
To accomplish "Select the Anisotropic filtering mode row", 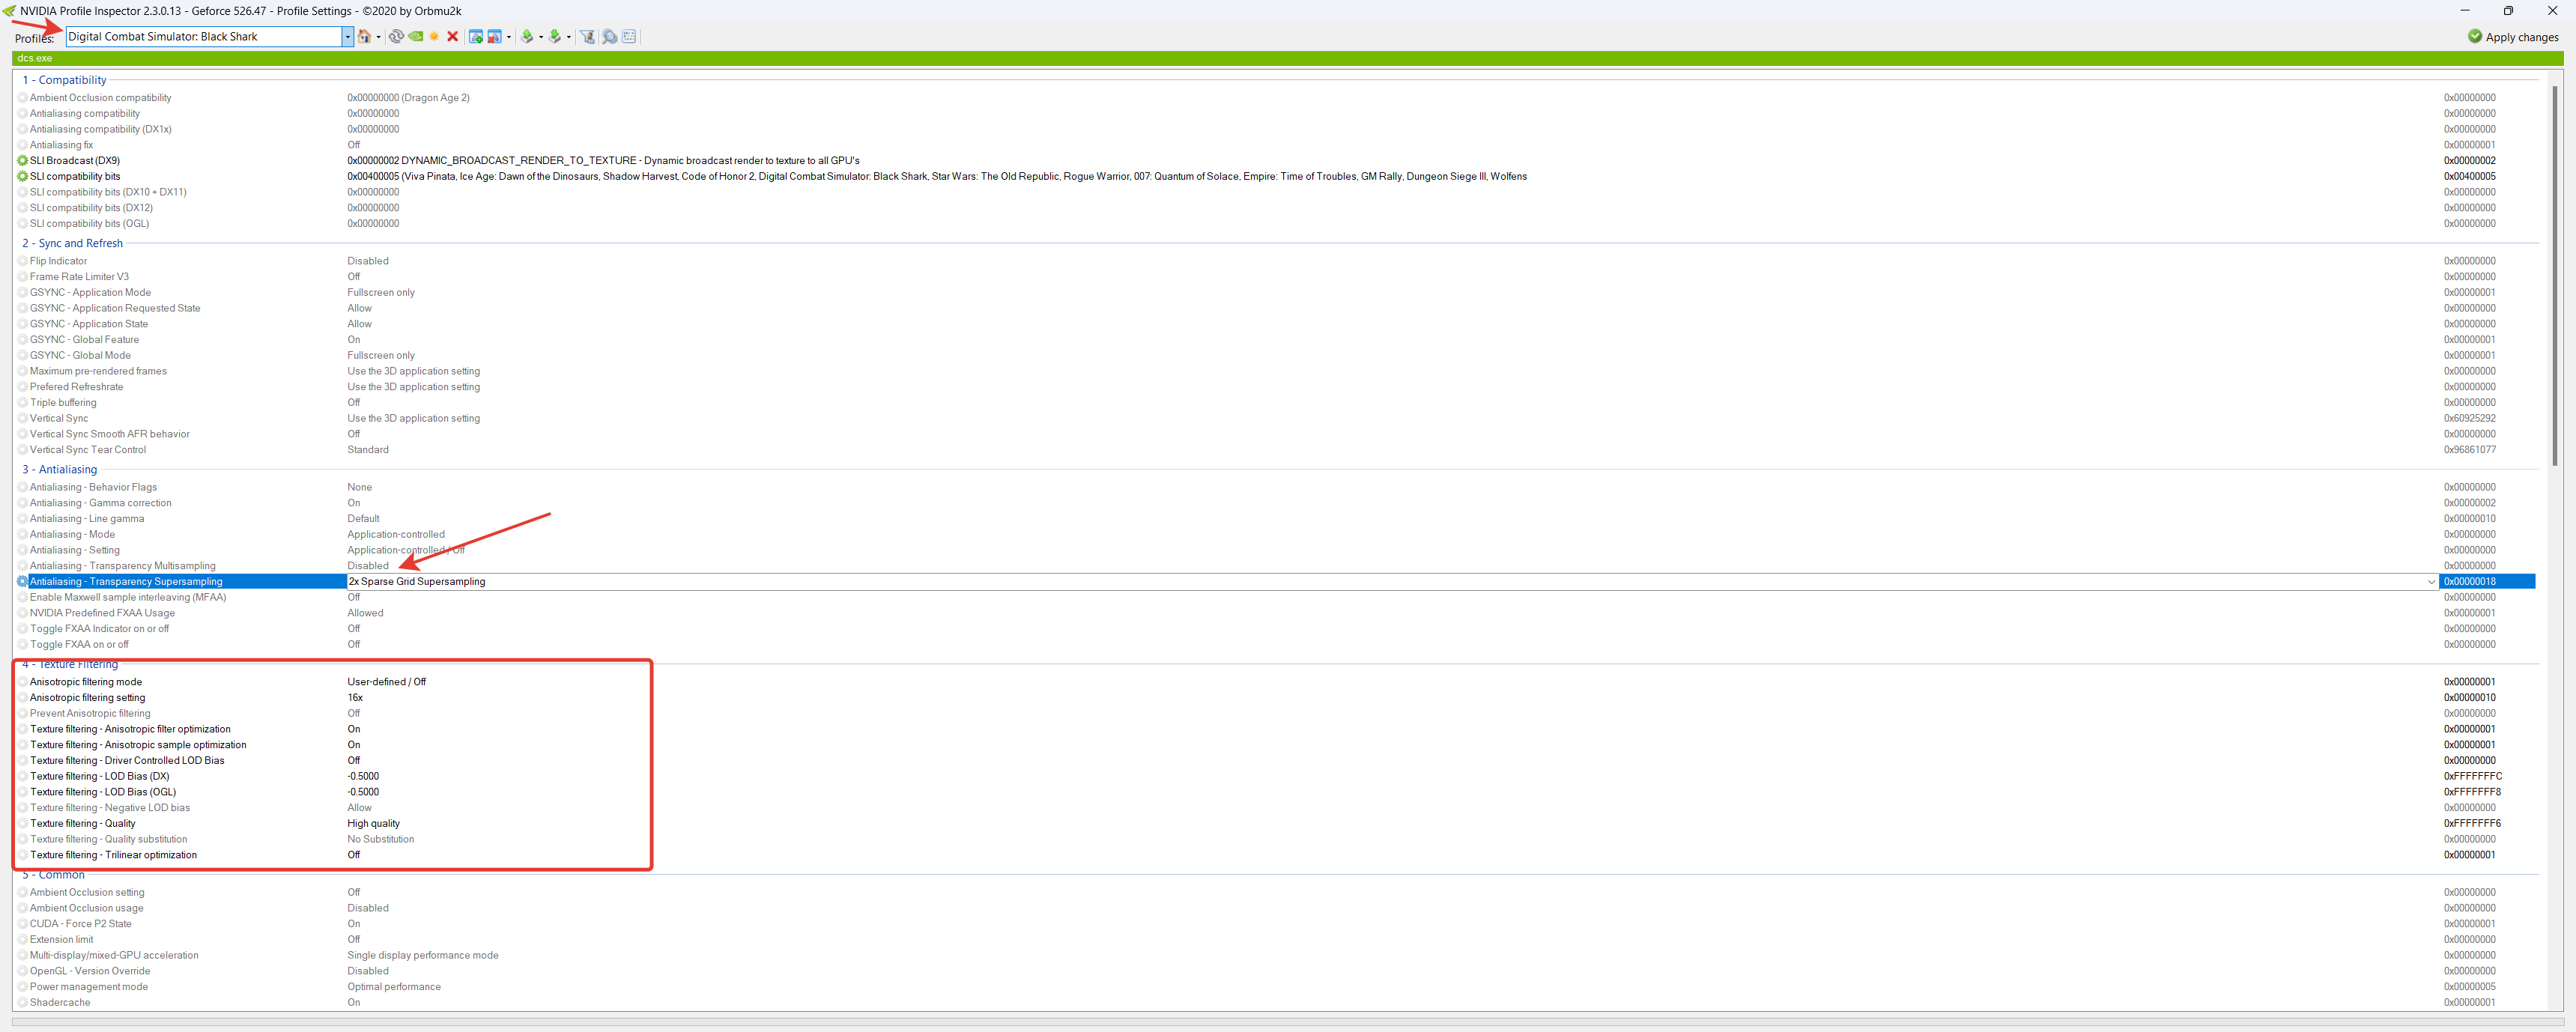I will coord(1275,682).
